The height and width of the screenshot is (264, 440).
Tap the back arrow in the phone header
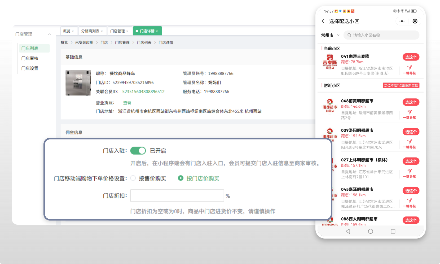coord(323,21)
